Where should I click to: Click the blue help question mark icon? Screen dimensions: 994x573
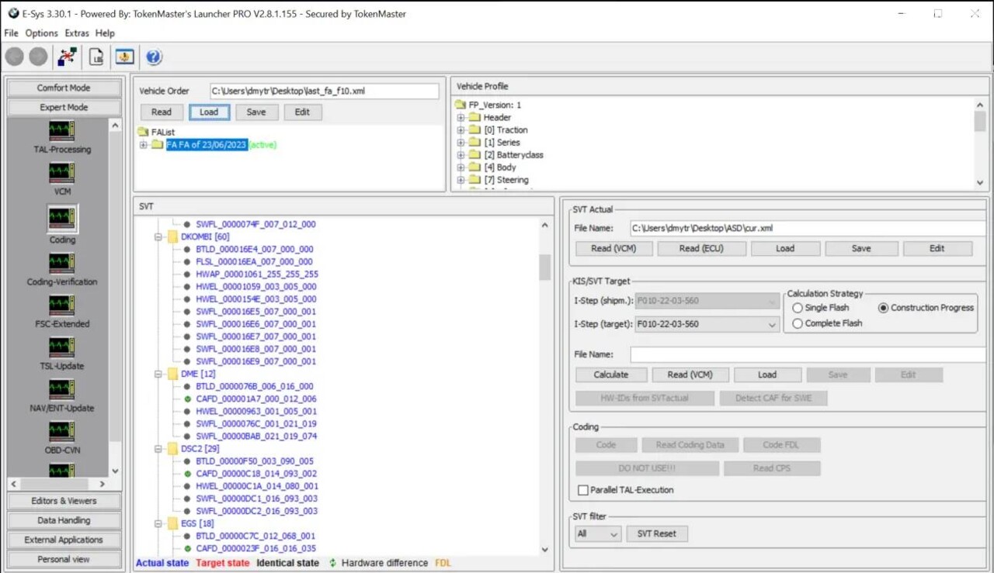154,57
